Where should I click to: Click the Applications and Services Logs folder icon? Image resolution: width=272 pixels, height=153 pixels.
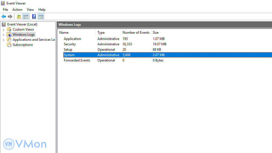point(9,40)
